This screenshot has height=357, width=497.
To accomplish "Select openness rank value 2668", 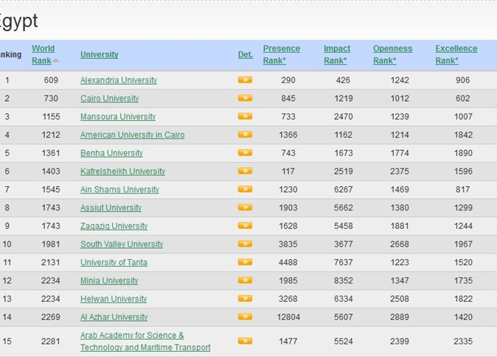I will [400, 244].
